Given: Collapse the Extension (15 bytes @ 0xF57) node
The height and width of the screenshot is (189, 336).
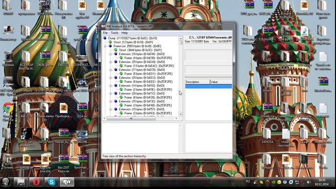Looking at the screenshot, I should click(111, 109).
